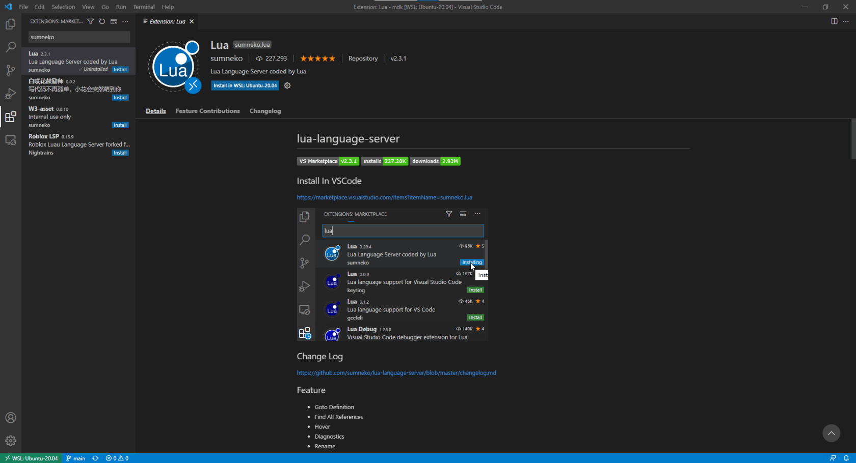Install the W3-asset extension
This screenshot has width=856, height=463.
pyautogui.click(x=120, y=125)
